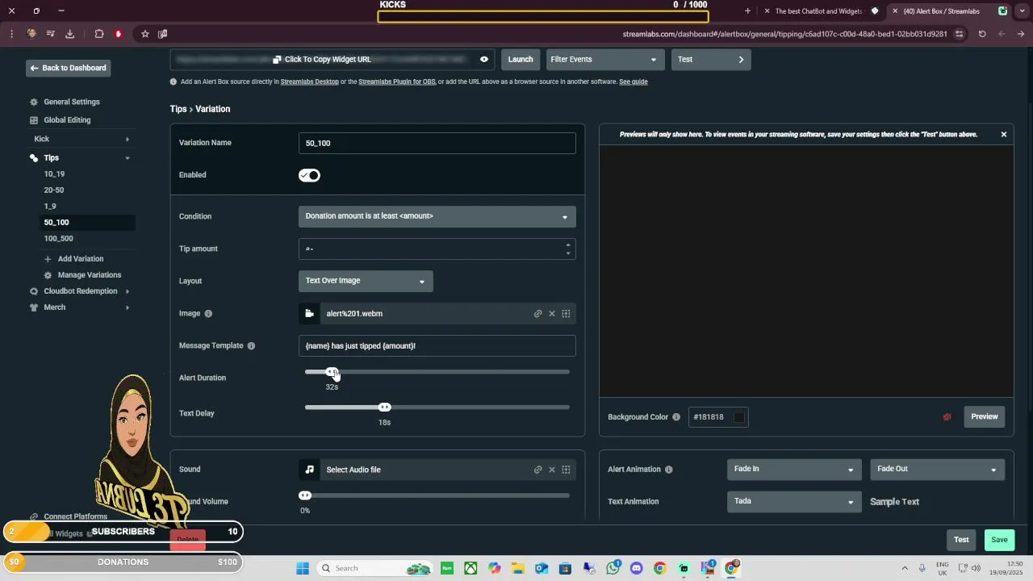Open the Condition dropdown
The image size is (1033, 581).
[x=437, y=216]
